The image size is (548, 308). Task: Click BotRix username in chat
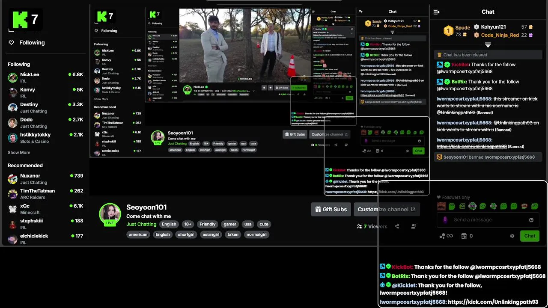click(x=459, y=82)
